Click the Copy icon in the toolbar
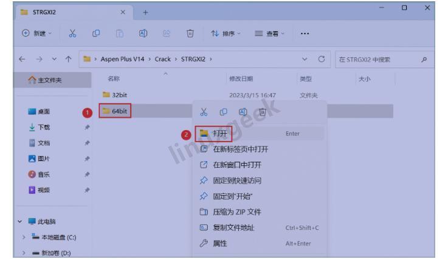Viewport: 448px width, 259px height. (96, 33)
